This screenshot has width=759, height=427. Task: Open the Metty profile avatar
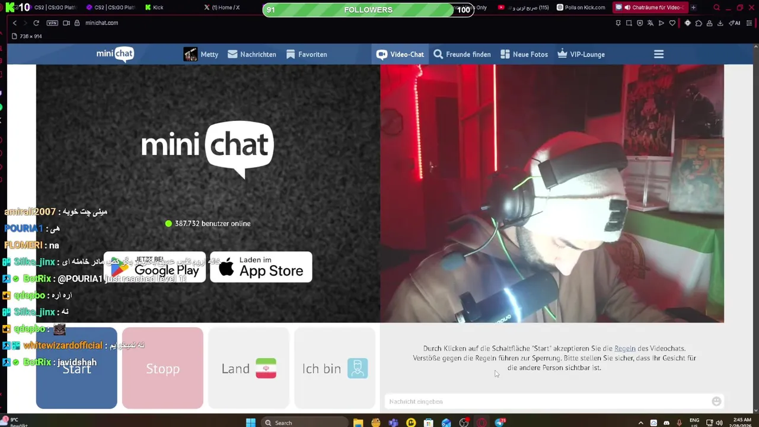click(190, 54)
